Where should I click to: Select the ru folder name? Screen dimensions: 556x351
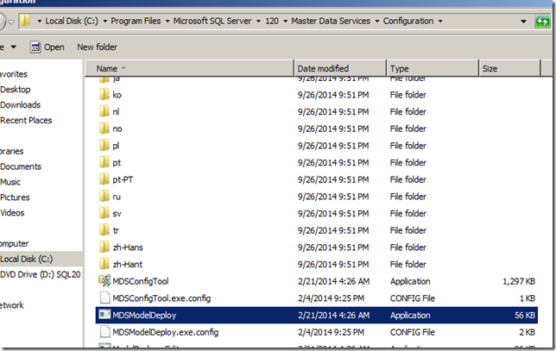click(x=117, y=197)
